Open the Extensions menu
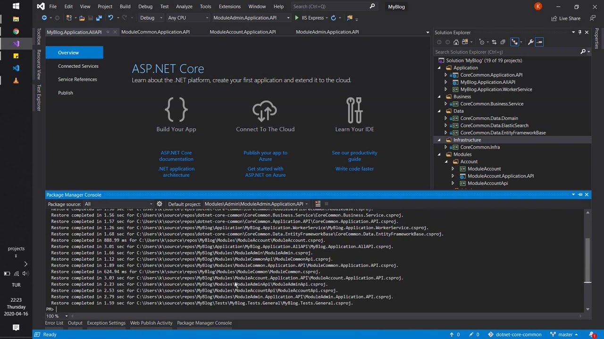The height and width of the screenshot is (339, 604). (229, 7)
